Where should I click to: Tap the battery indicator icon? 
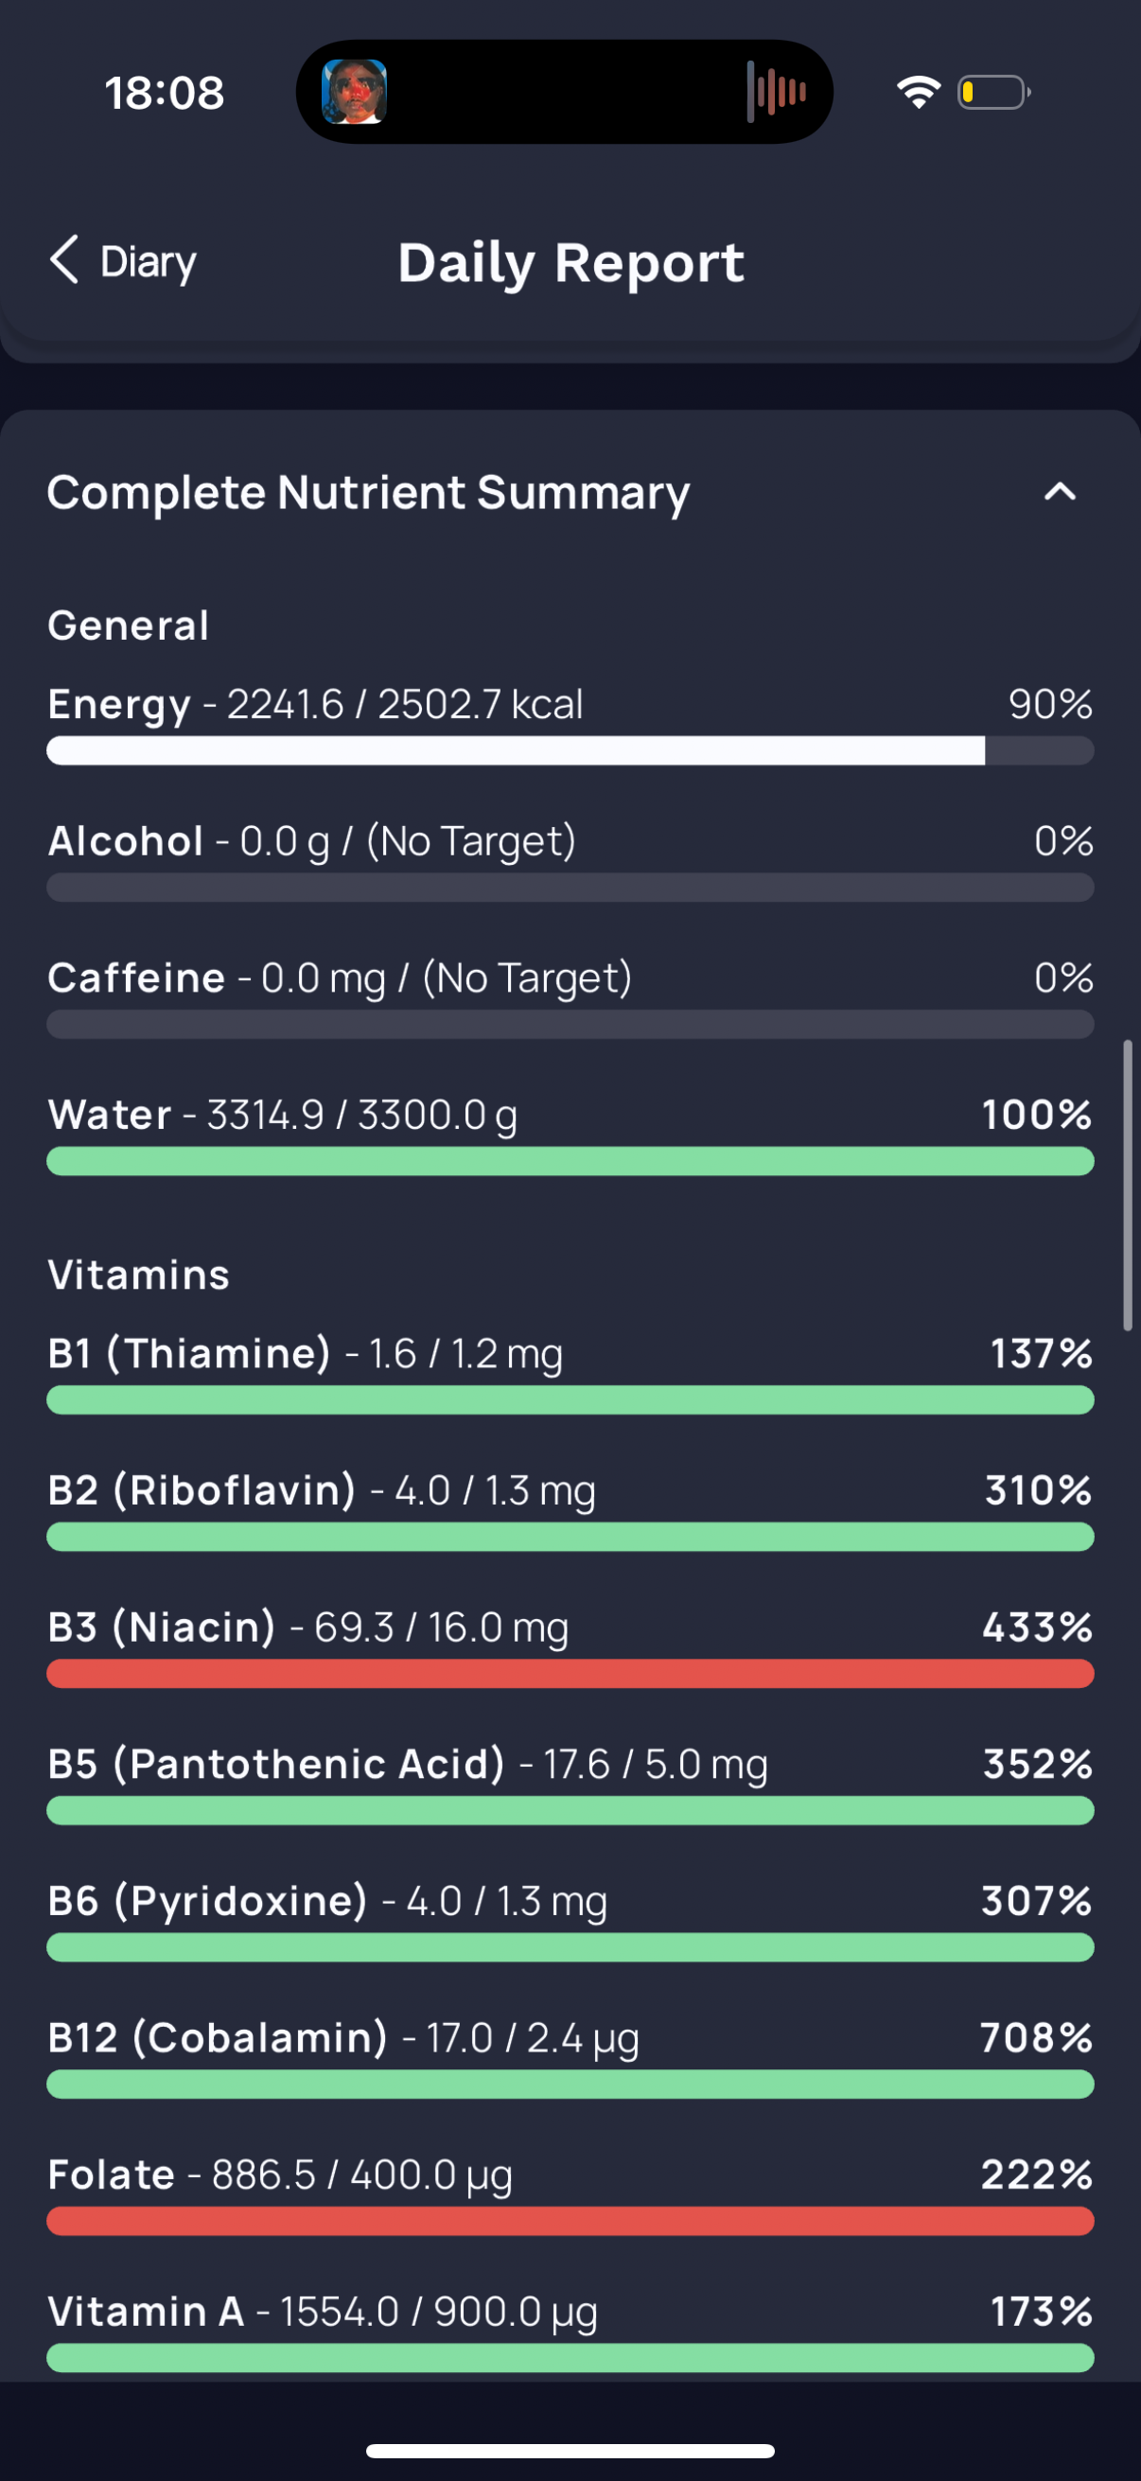click(x=993, y=93)
